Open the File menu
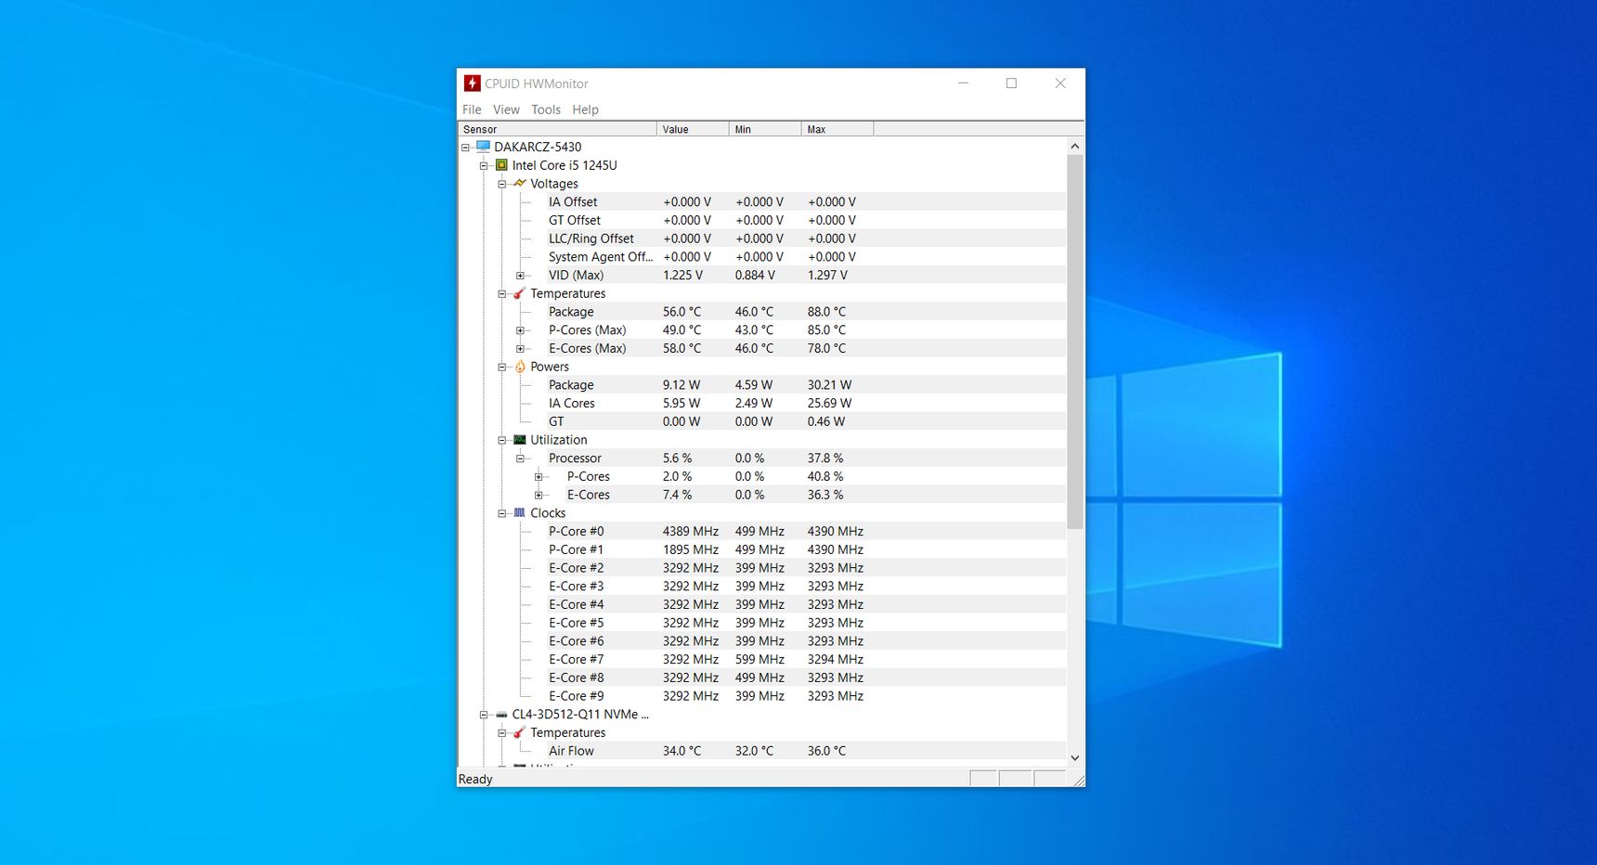The image size is (1597, 865). pyautogui.click(x=472, y=110)
